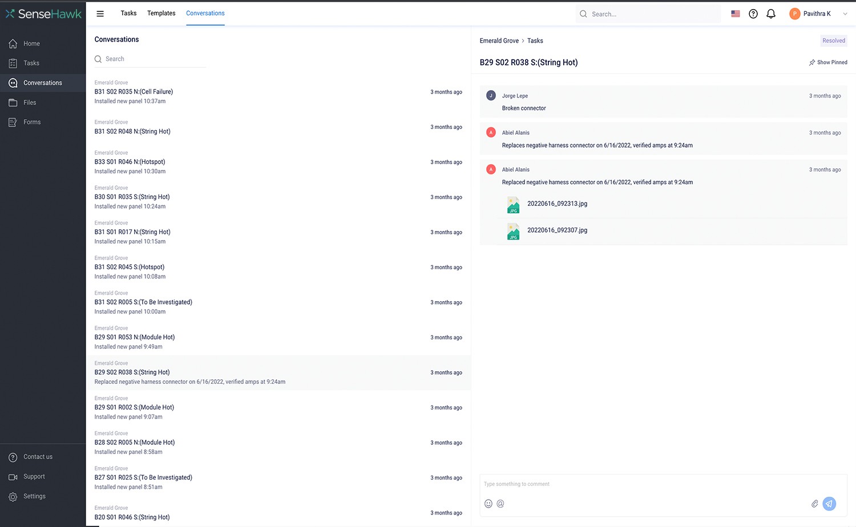Open Conversations in the left sidebar

point(43,83)
